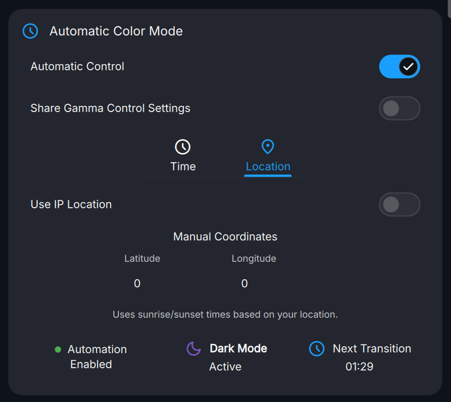
Task: Click the green Automation Enabled status dot
Action: coord(57,349)
